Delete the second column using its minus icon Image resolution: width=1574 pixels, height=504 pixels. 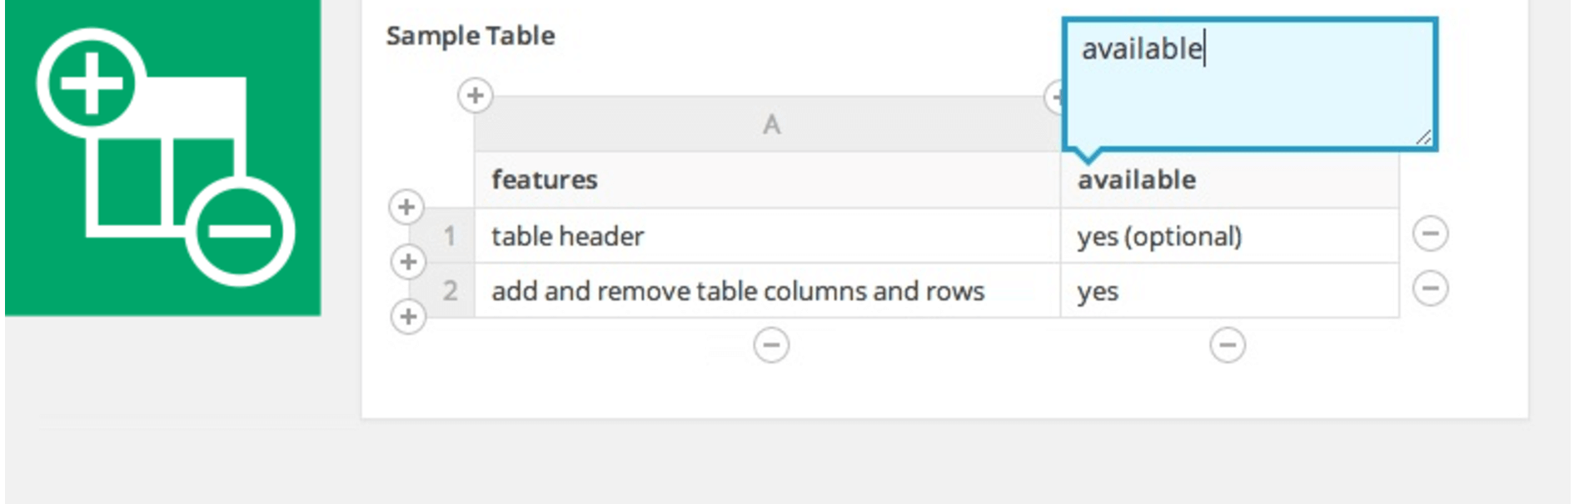pos(1228,345)
